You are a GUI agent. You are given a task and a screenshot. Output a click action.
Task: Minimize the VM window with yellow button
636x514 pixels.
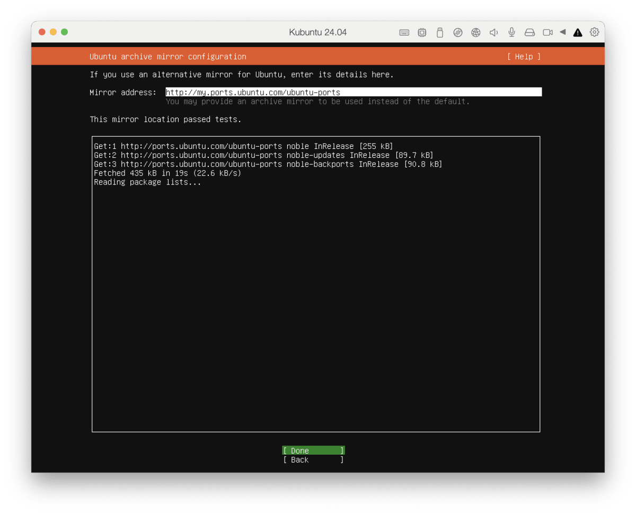click(x=53, y=32)
